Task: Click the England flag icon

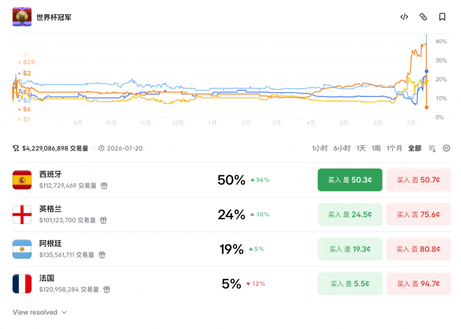Action: click(22, 215)
